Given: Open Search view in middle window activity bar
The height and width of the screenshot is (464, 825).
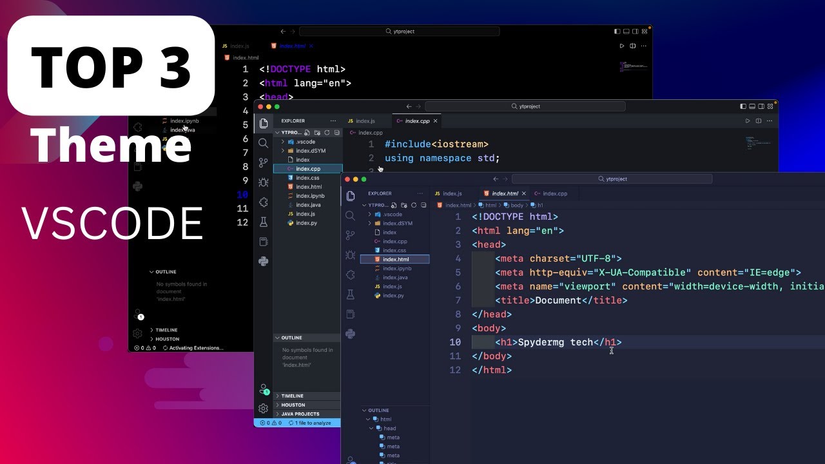Looking at the screenshot, I should 263,143.
